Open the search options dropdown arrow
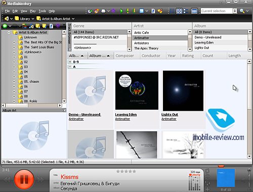The height and width of the screenshot is (192, 253). click(247, 11)
